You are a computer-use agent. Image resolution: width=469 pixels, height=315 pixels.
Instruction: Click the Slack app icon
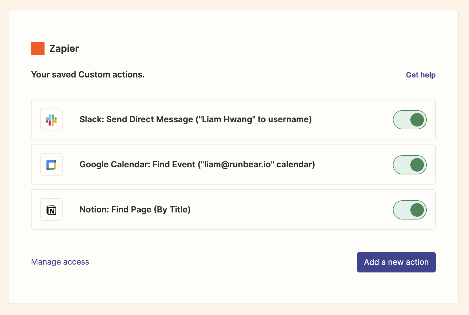[x=51, y=119]
